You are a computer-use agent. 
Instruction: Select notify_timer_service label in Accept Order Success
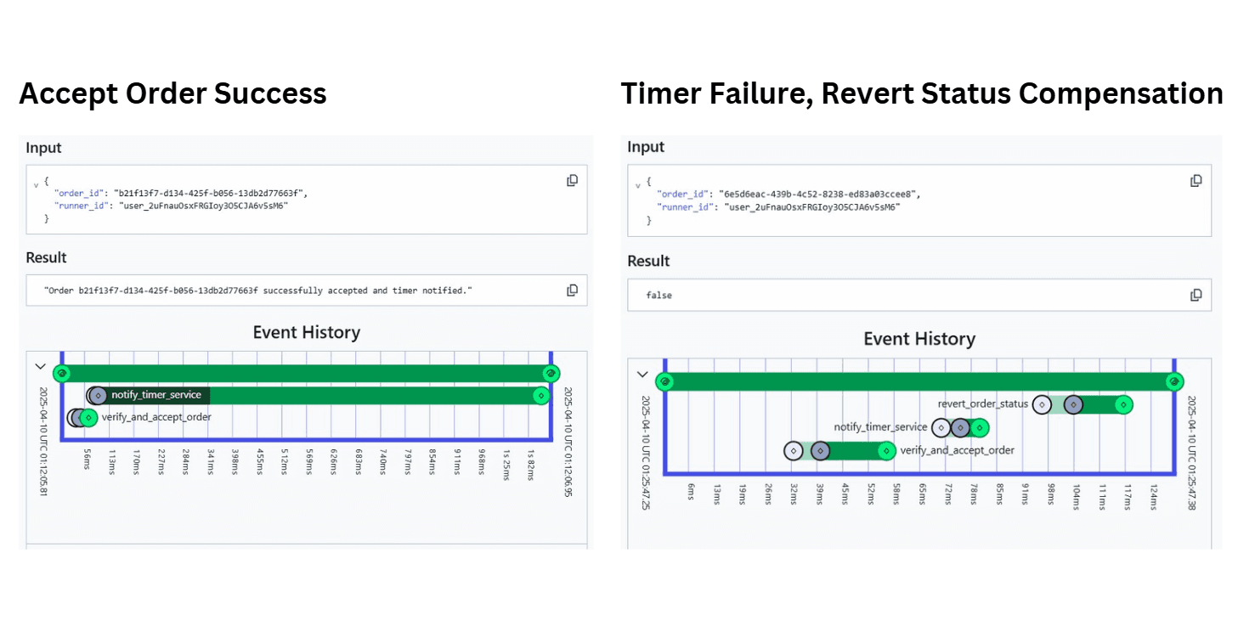point(156,395)
